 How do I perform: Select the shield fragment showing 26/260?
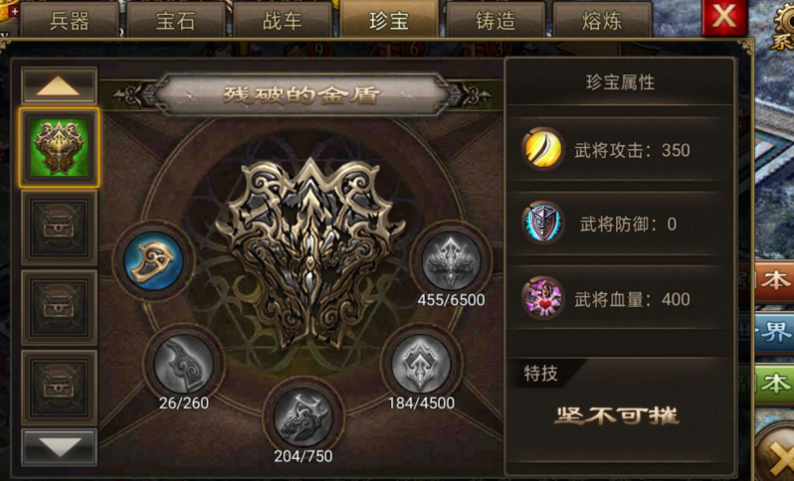click(x=183, y=363)
